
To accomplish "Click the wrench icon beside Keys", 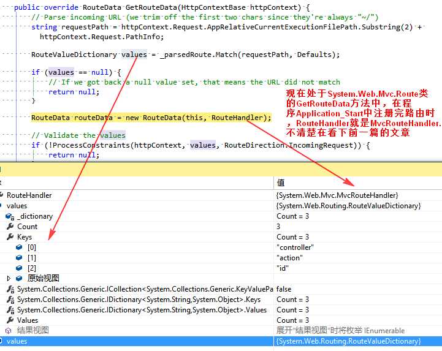I will tap(10, 237).
